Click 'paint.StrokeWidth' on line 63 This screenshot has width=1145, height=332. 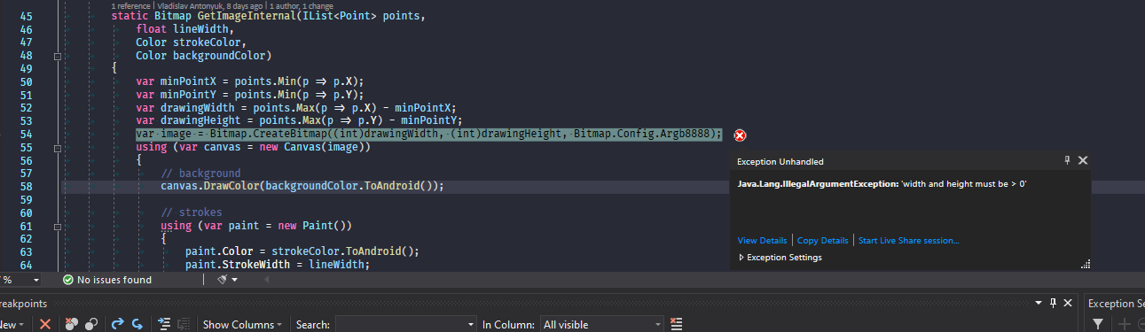pos(238,264)
